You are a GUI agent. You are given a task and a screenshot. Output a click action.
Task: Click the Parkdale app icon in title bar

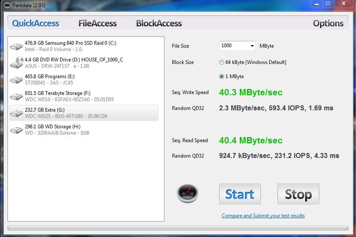pyautogui.click(x=7, y=5)
